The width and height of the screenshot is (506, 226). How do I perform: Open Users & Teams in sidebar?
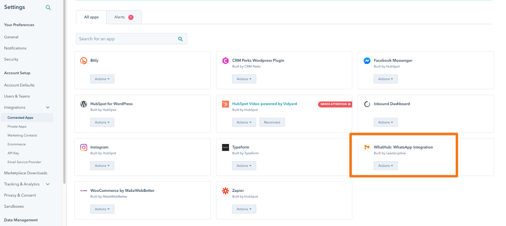pos(17,96)
